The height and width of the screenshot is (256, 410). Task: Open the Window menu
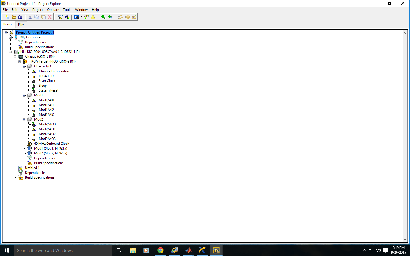[x=81, y=10]
